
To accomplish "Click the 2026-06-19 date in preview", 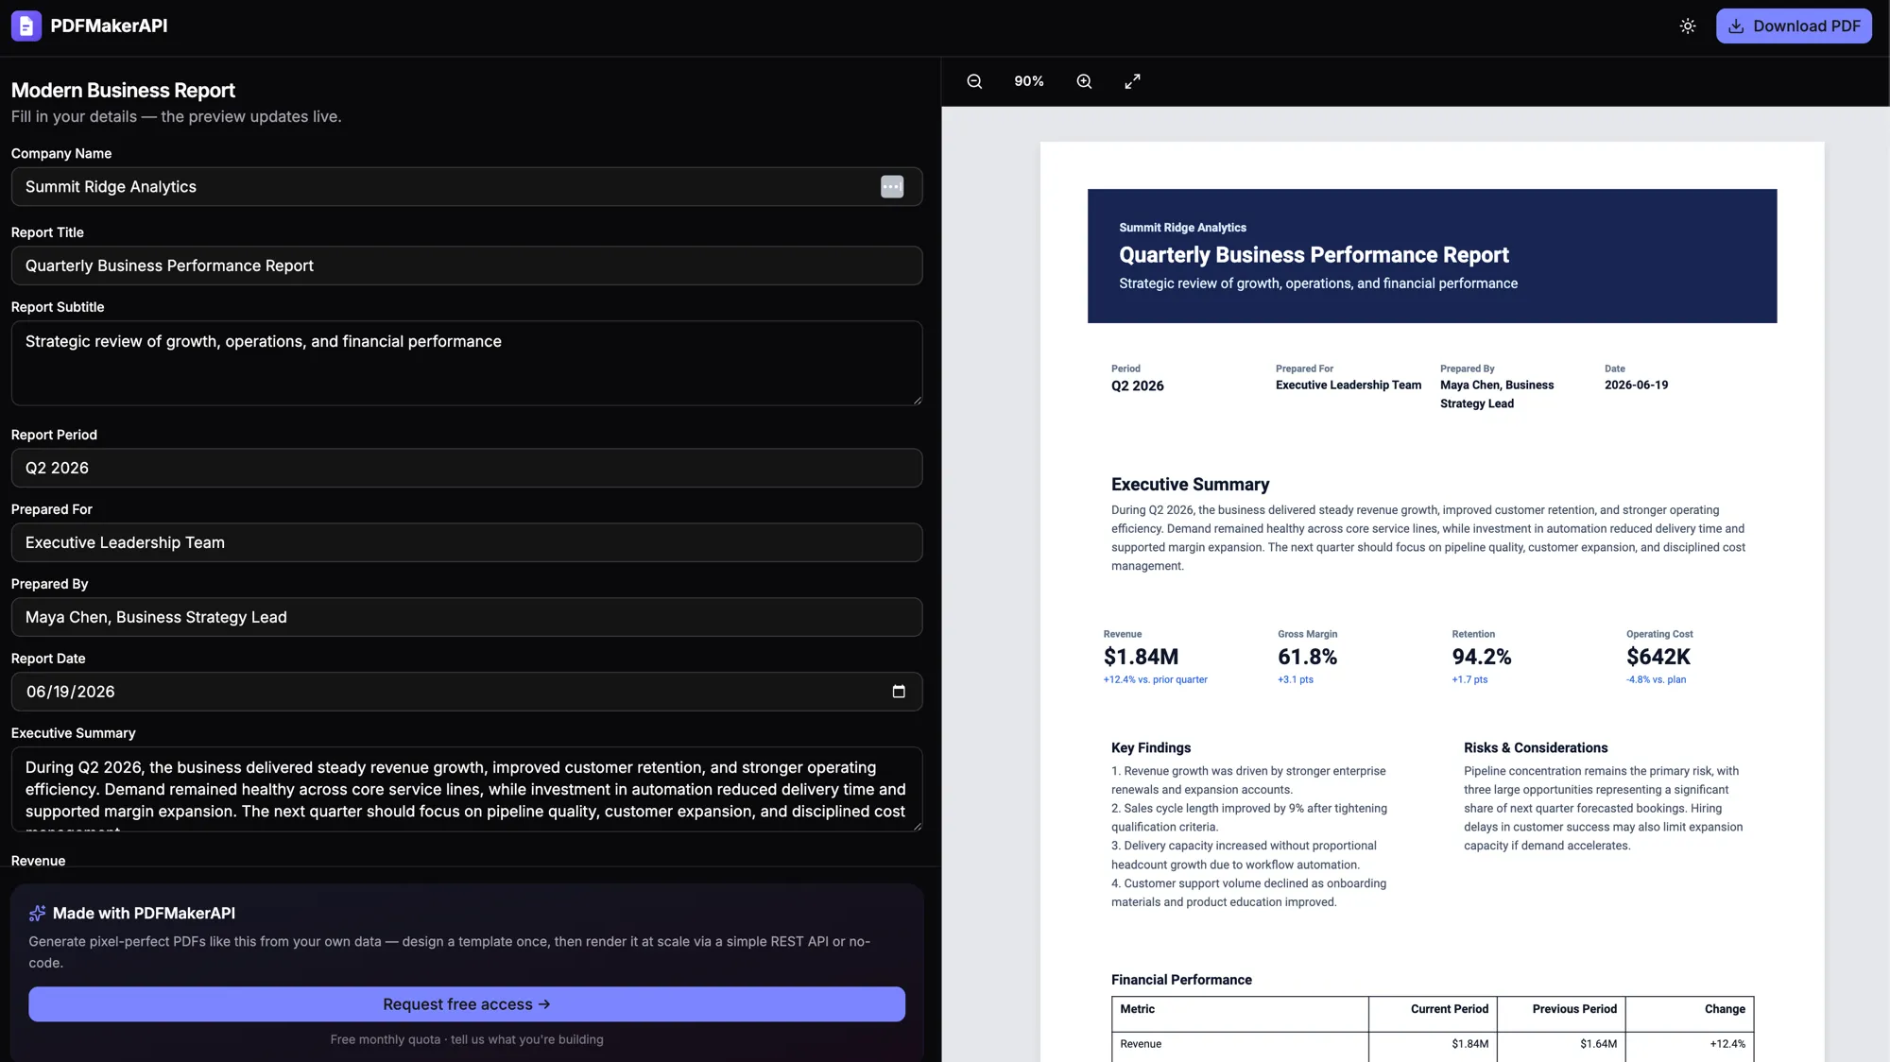I will click(x=1636, y=385).
